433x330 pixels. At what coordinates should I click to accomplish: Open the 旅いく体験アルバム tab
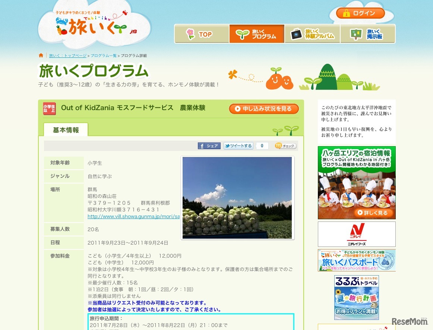point(312,34)
